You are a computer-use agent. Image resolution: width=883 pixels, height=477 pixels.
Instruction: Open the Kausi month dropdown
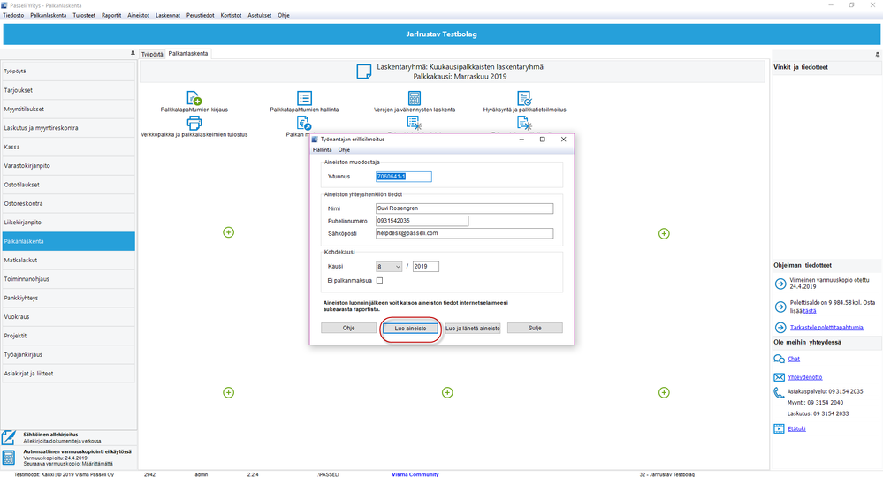coord(389,267)
